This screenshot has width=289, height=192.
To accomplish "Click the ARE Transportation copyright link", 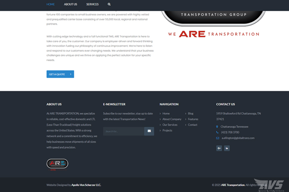I will [233, 185].
